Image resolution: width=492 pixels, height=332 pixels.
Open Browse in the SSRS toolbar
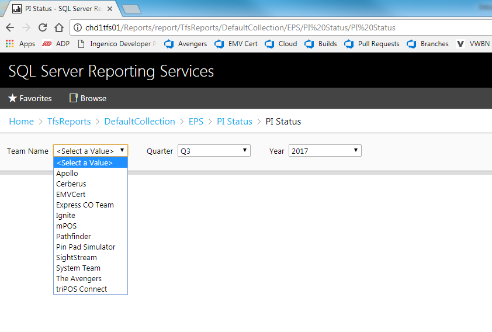tap(88, 98)
